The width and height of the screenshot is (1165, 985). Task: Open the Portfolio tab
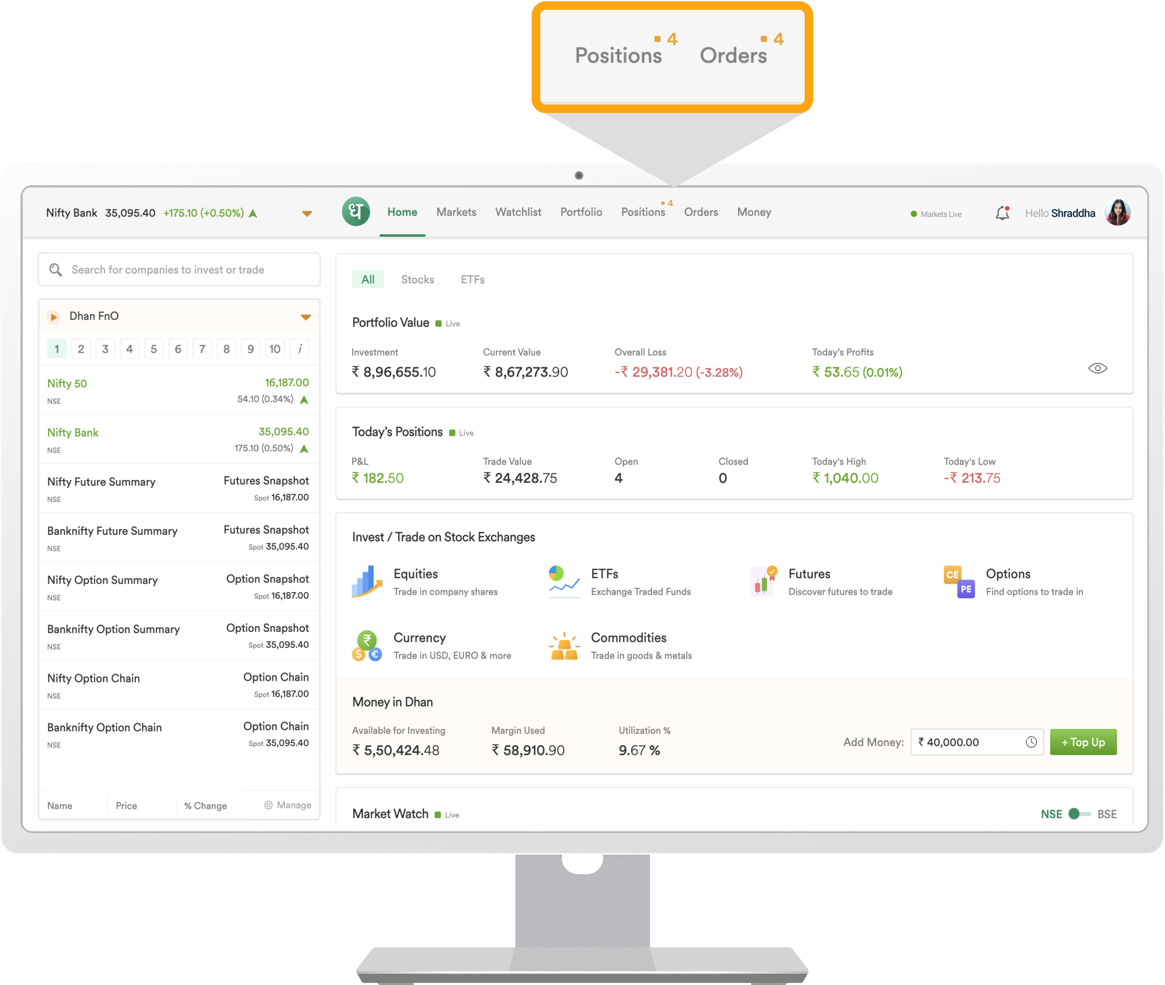(x=581, y=212)
